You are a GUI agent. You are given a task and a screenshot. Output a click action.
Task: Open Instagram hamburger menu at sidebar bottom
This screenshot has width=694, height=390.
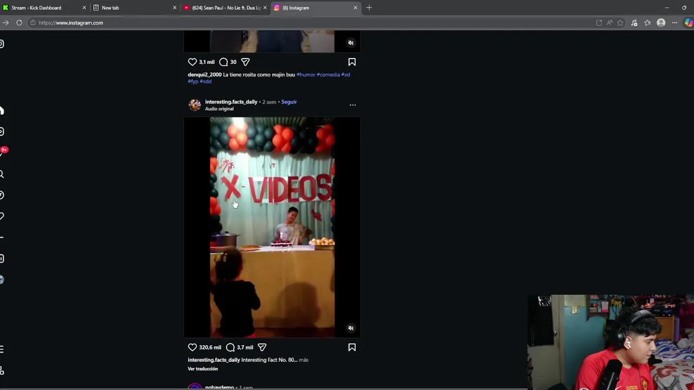[x=2, y=349]
